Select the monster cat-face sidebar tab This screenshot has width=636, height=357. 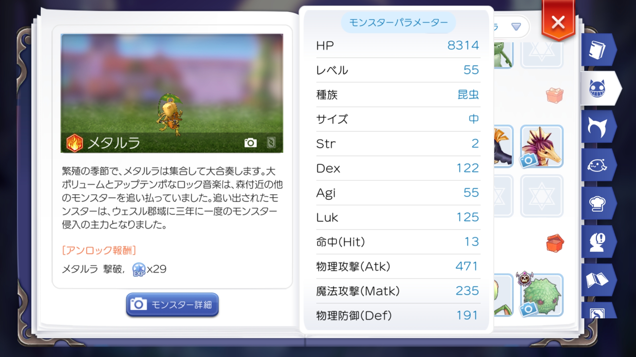(x=597, y=88)
